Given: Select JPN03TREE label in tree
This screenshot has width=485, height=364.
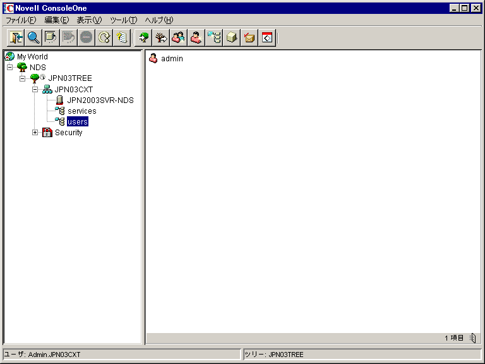Looking at the screenshot, I should (x=70, y=78).
